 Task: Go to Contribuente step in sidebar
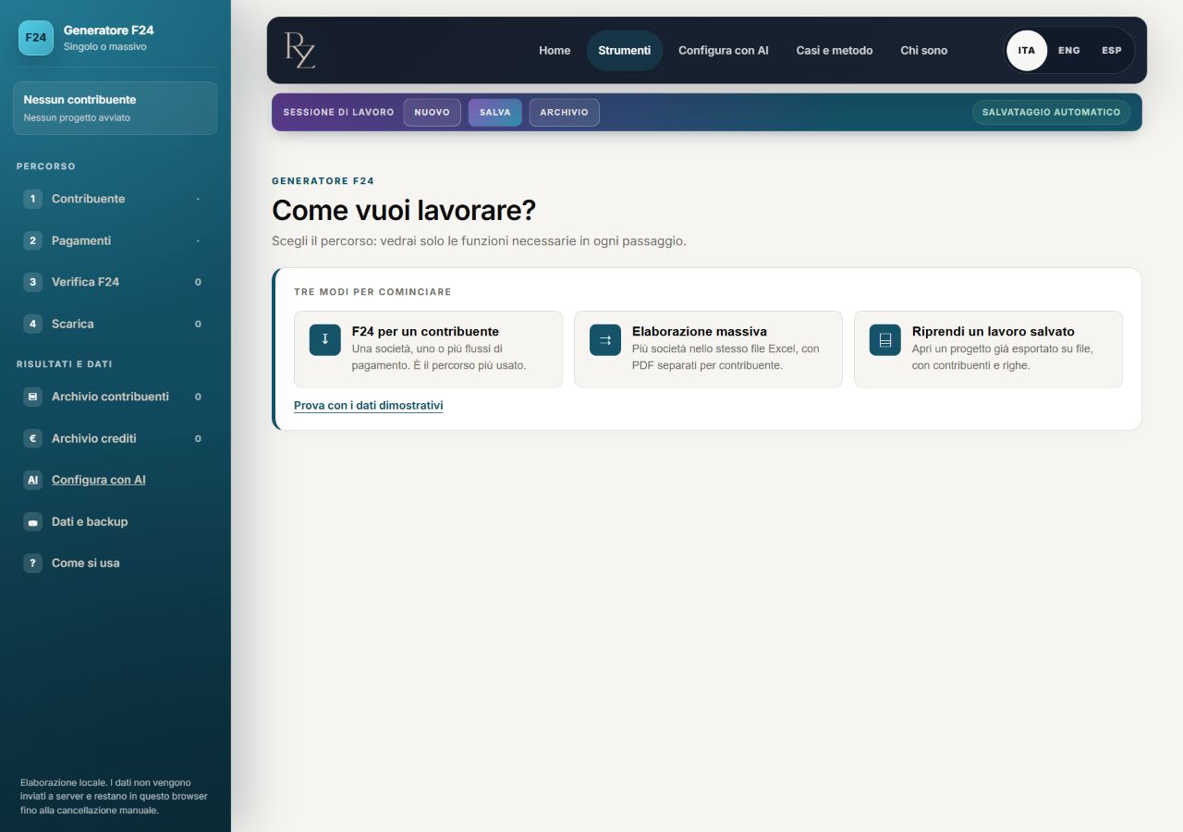[x=116, y=199]
